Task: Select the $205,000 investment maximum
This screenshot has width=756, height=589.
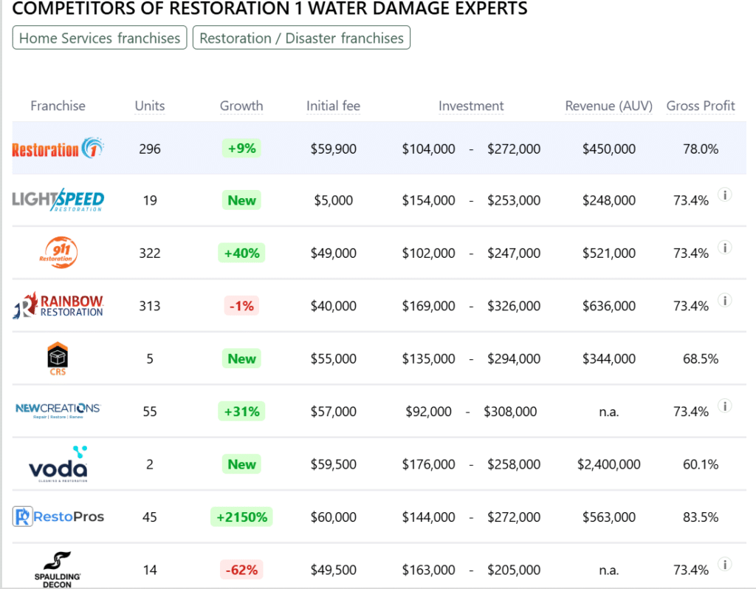Action: click(x=514, y=570)
